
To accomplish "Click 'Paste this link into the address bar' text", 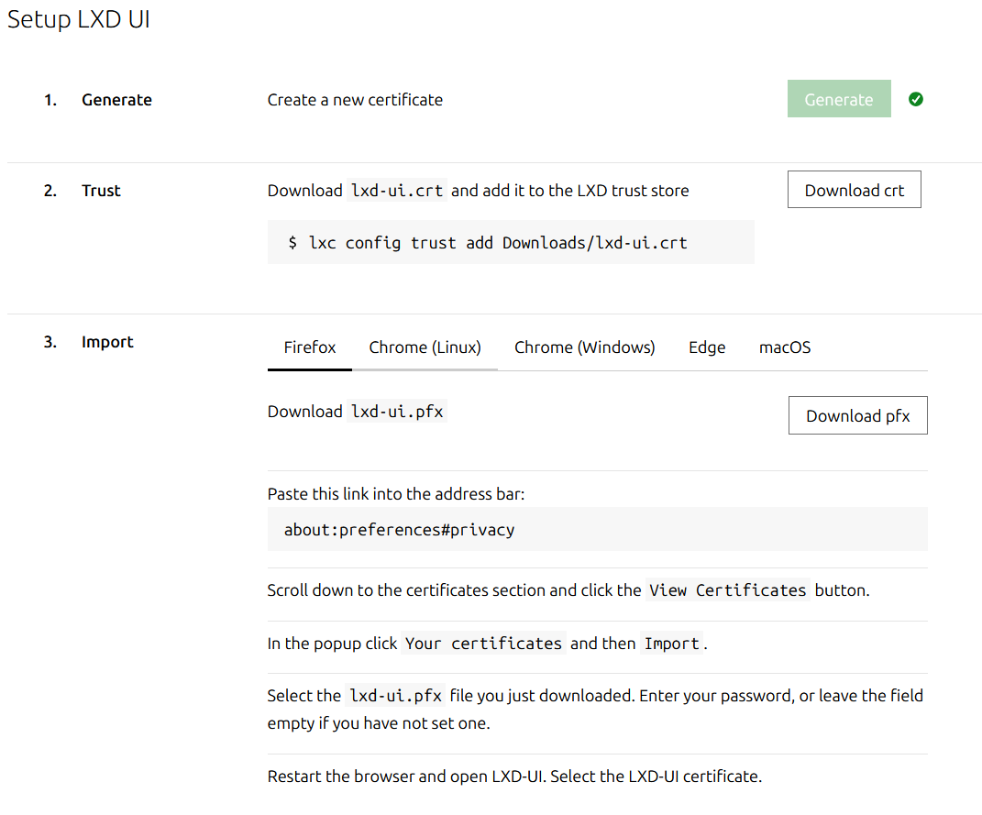I will (x=396, y=494).
